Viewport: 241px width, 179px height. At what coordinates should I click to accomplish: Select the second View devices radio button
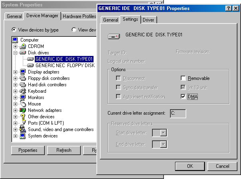click(74, 30)
